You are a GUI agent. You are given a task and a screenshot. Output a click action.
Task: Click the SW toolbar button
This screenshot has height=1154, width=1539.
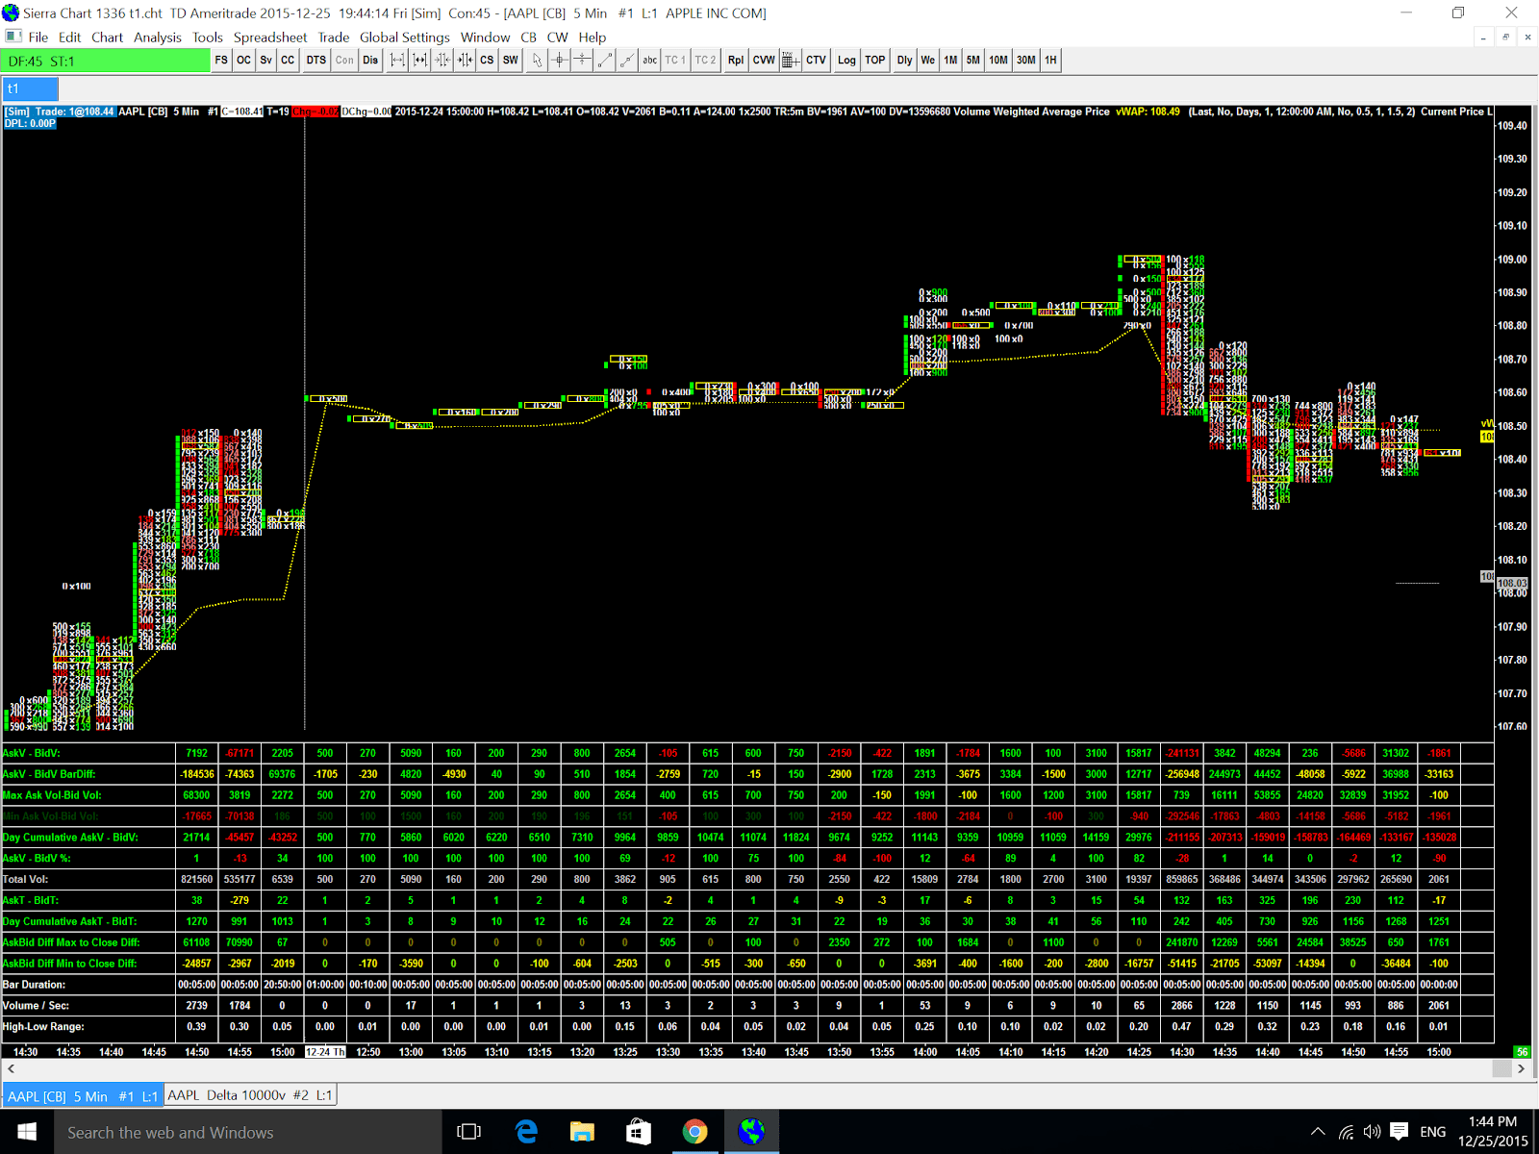510,61
